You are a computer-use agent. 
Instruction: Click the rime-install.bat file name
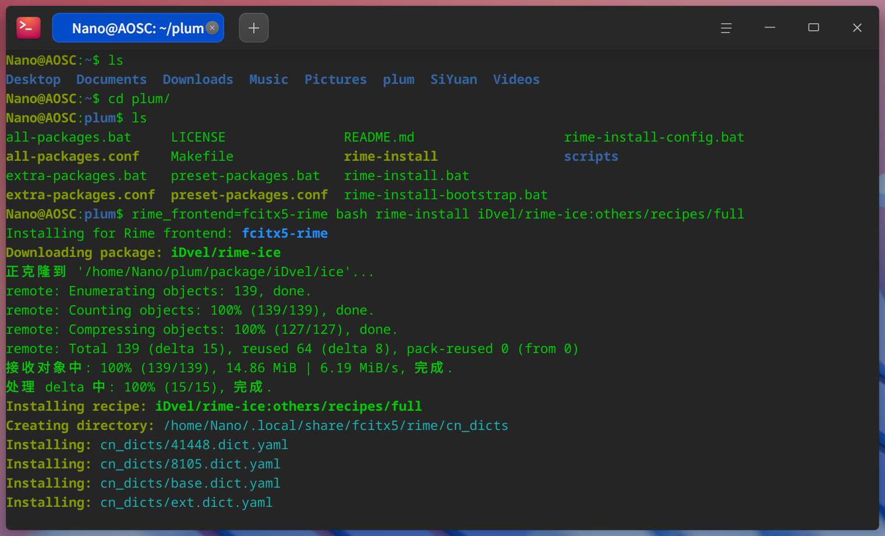click(406, 175)
